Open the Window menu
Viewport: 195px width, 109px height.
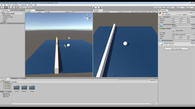tap(30, 5)
